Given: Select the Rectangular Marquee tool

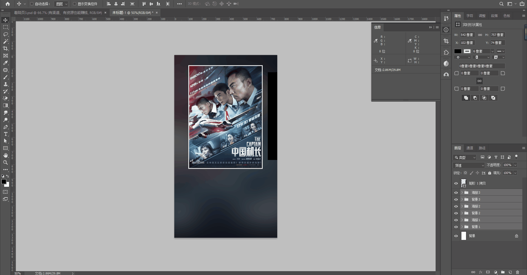Looking at the screenshot, I should (x=5, y=27).
